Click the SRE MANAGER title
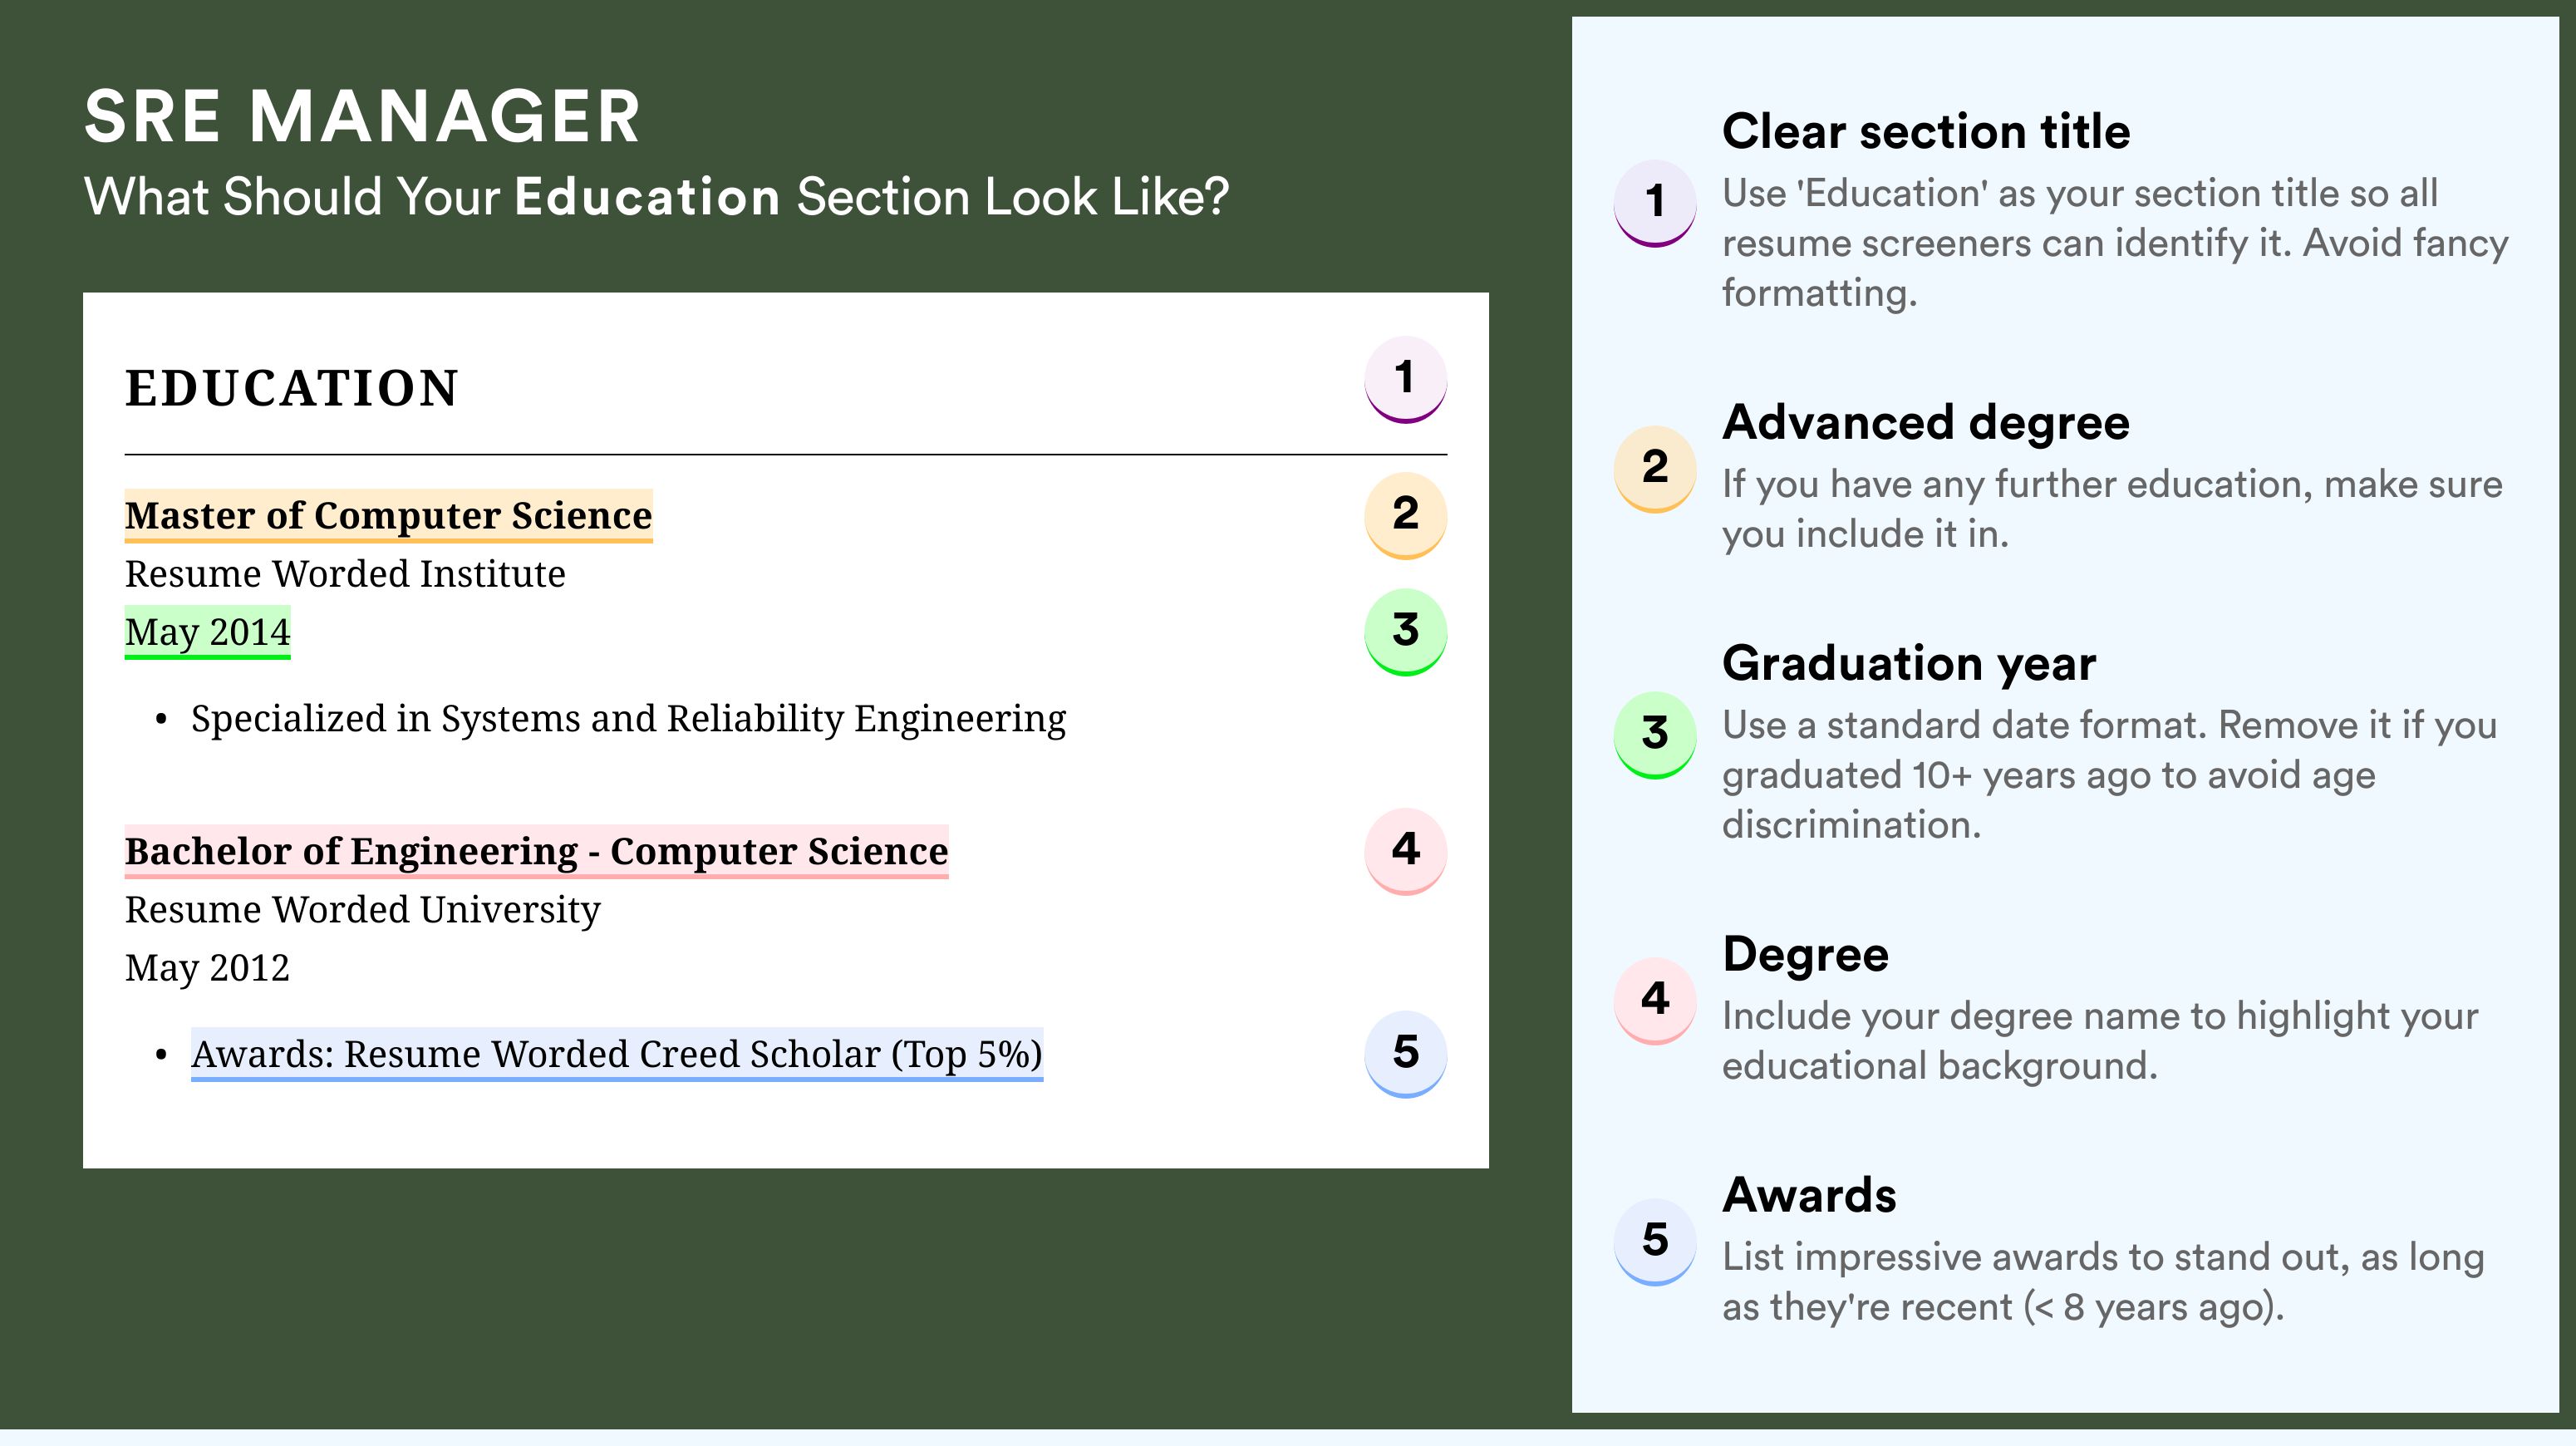 362,117
